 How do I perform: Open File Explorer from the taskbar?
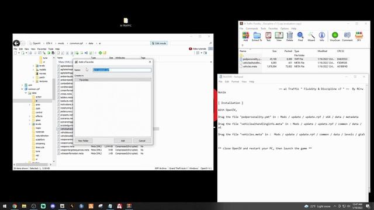(24, 206)
